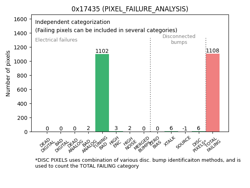Image resolution: width=250 pixels, height=188 pixels.
Task: Click the *DISC PIXELS footnote text
Action: [x=137, y=163]
